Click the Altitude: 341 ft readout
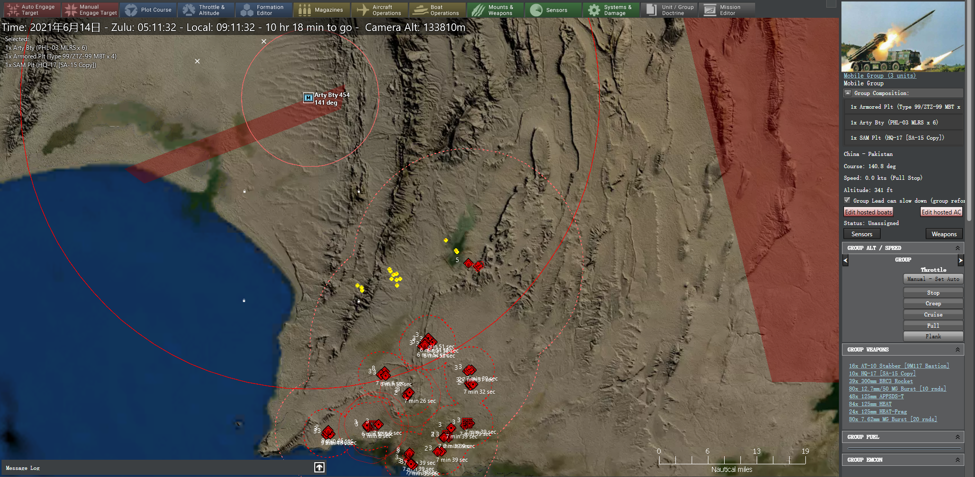The image size is (975, 477). (x=868, y=190)
